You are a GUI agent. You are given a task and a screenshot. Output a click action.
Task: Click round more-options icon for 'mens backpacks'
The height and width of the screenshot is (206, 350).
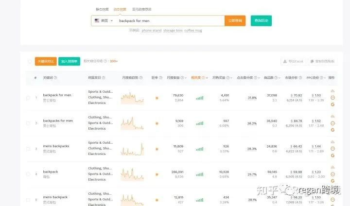[x=332, y=149]
